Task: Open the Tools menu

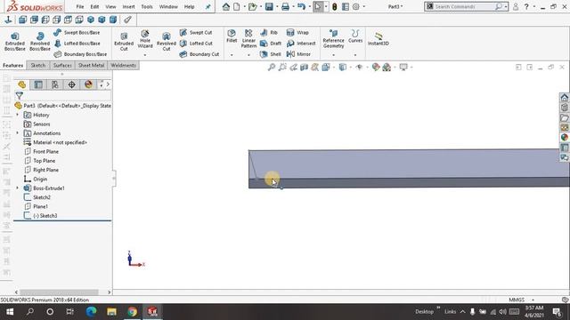Action: [147, 6]
